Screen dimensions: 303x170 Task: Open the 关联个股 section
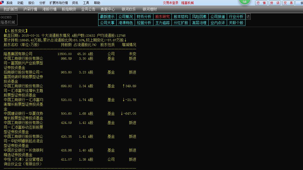(x=236, y=23)
